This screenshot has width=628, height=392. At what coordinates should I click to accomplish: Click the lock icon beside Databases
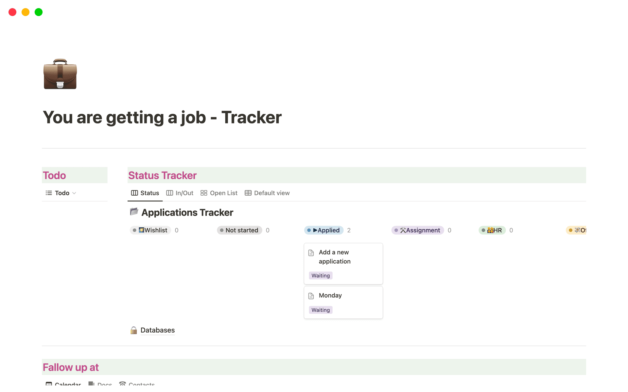tap(133, 330)
